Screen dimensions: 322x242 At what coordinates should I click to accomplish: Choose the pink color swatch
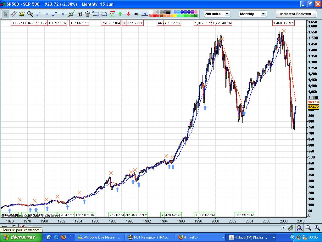pos(196,12)
